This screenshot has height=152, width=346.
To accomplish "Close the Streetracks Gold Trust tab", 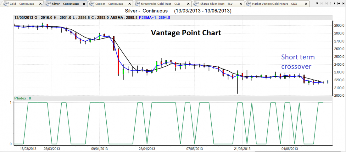I will tap(188, 4).
